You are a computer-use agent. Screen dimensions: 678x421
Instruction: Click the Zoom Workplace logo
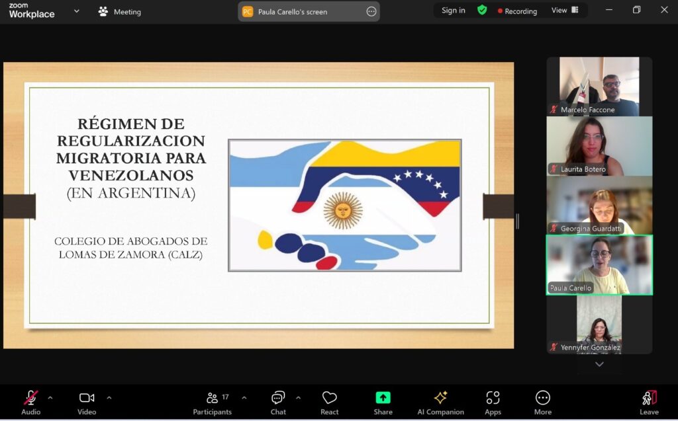(32, 11)
